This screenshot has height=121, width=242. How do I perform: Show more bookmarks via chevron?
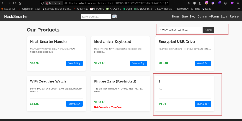[239, 9]
